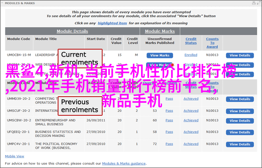Click the Module Code column header in the top table

click(18, 39)
